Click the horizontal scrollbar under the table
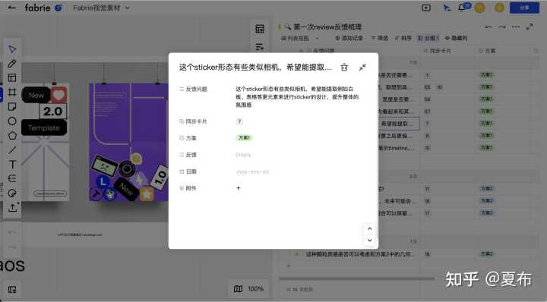This screenshot has width=547, height=302. pyautogui.click(x=356, y=278)
